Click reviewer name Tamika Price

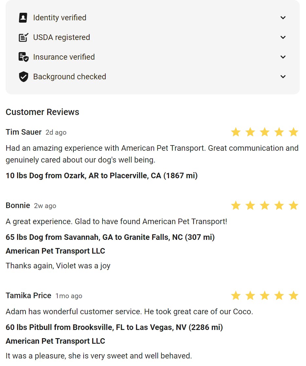[x=29, y=296]
